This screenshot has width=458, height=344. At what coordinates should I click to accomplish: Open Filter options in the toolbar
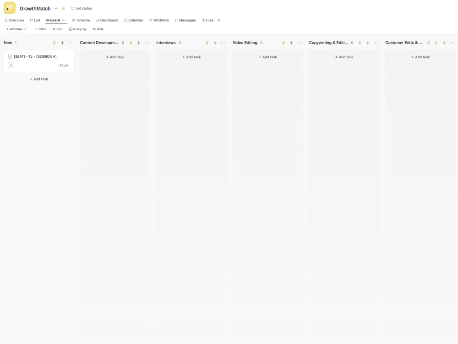tap(40, 29)
